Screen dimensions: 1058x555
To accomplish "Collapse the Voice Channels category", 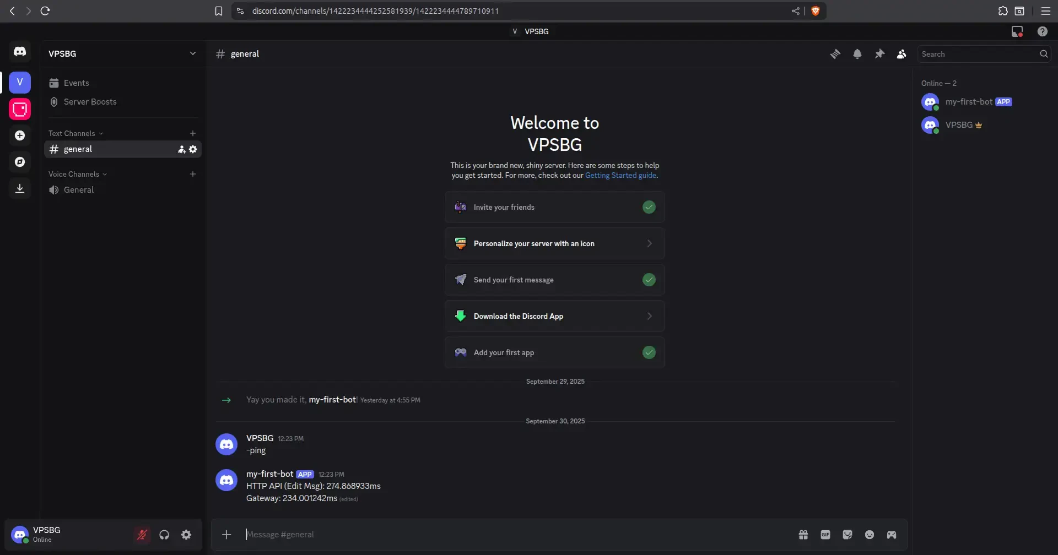I will click(77, 174).
